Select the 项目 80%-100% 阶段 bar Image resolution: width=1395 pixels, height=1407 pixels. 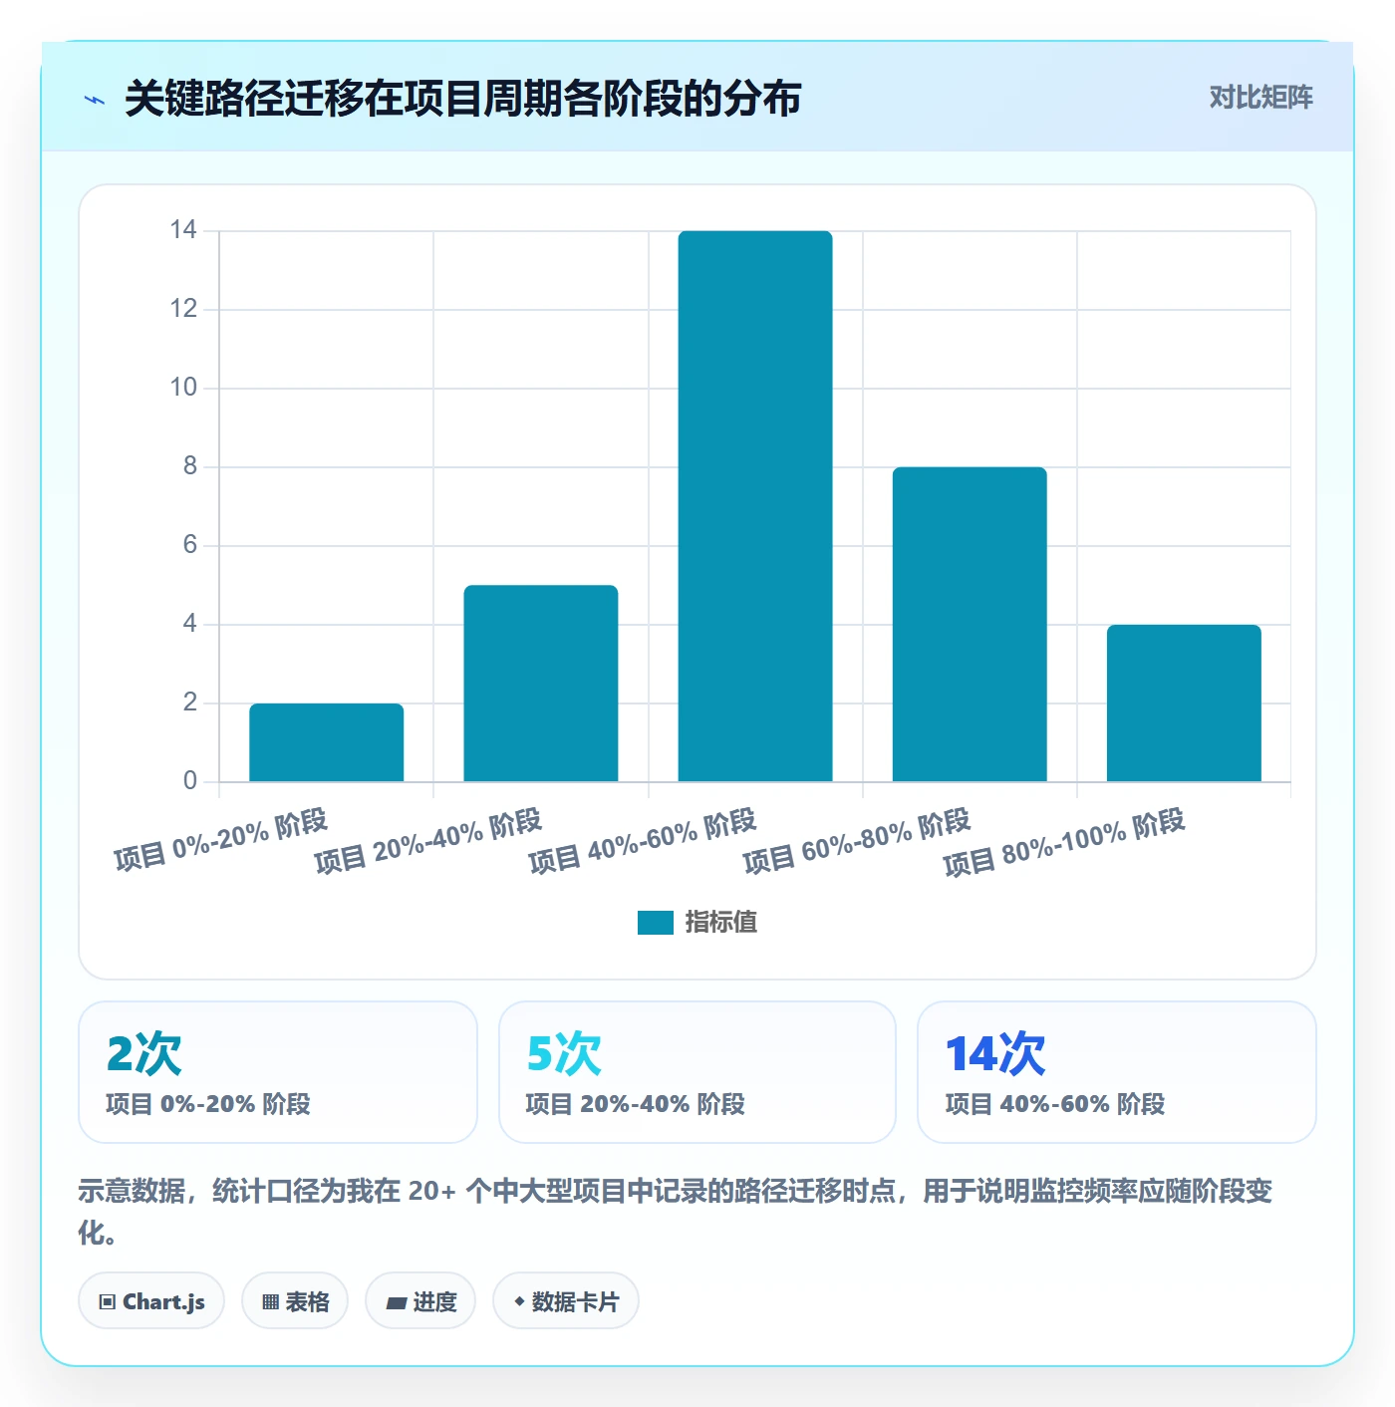1184,703
